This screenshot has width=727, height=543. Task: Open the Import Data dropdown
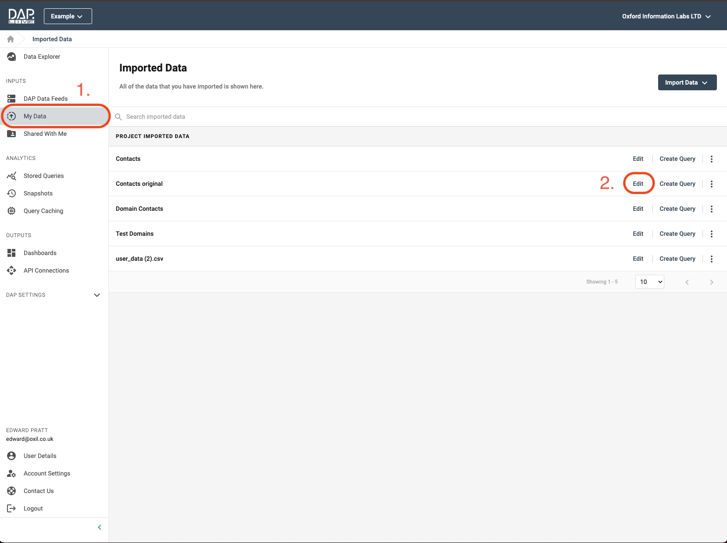687,82
